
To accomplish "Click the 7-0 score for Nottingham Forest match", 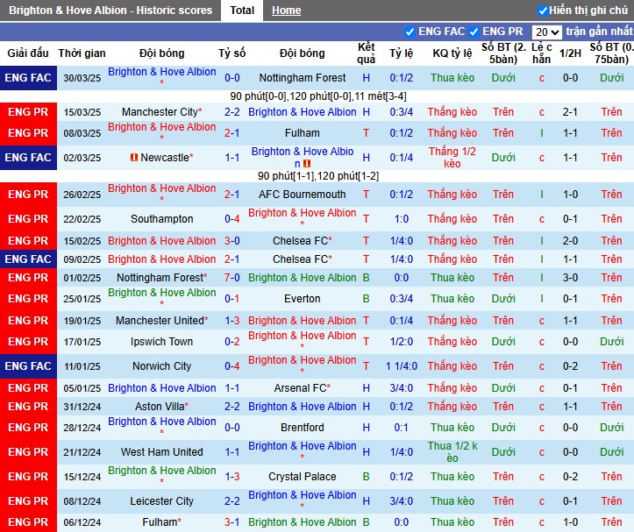I will coord(232,278).
